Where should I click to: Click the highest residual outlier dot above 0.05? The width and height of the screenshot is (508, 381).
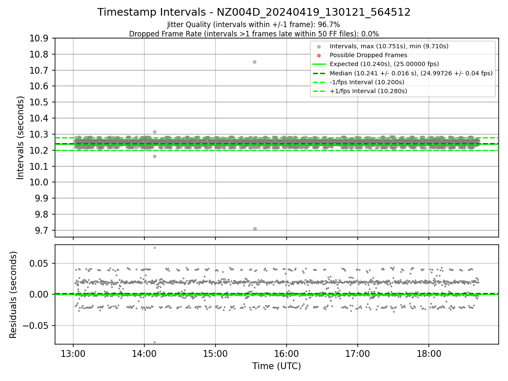tap(155, 248)
